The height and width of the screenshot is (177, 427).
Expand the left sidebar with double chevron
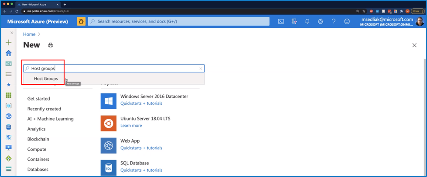[12, 33]
